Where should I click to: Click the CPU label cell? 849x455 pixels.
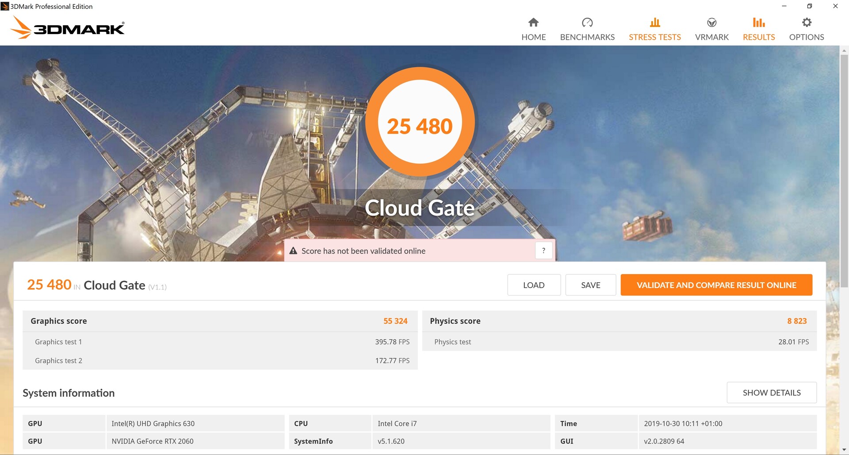tap(330, 423)
